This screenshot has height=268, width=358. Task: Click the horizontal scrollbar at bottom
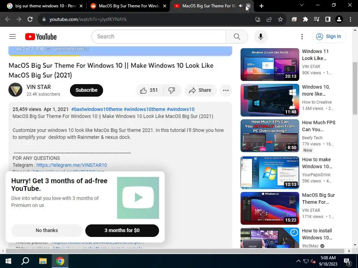pyautogui.click(x=175, y=251)
